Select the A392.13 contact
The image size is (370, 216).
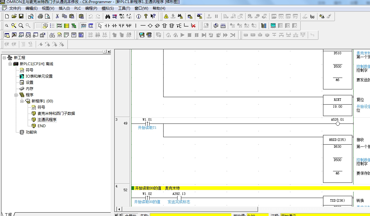tap(179, 197)
